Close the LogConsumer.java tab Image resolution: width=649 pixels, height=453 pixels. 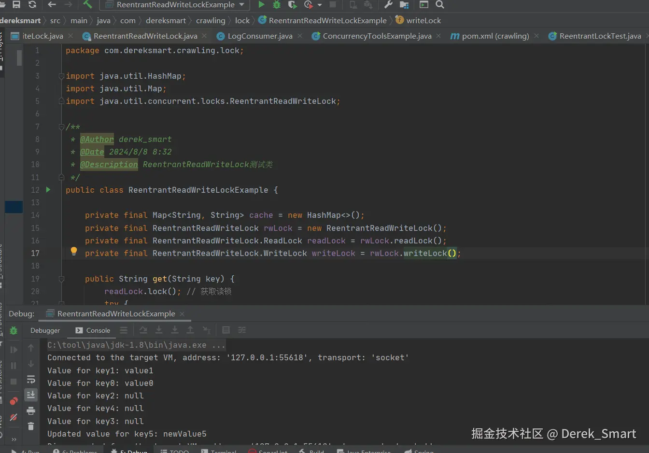[x=300, y=36]
